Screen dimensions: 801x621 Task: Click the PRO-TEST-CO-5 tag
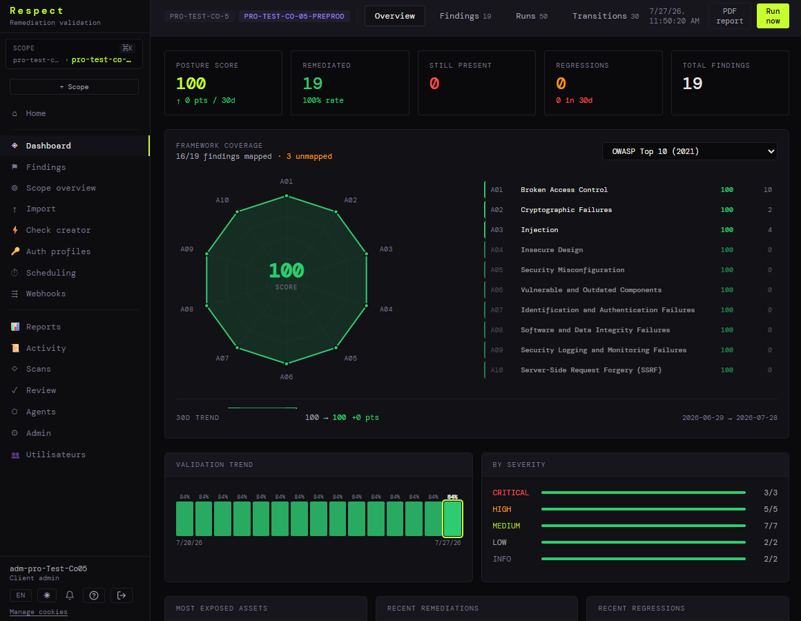[200, 17]
